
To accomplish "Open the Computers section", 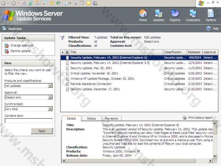I will coord(193,15).
